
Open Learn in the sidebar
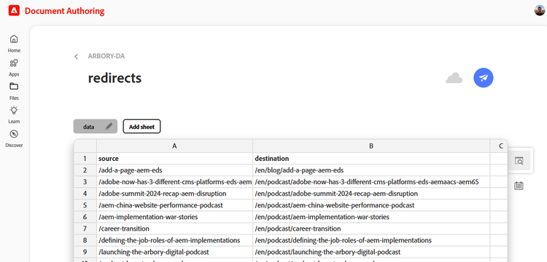[x=14, y=115]
